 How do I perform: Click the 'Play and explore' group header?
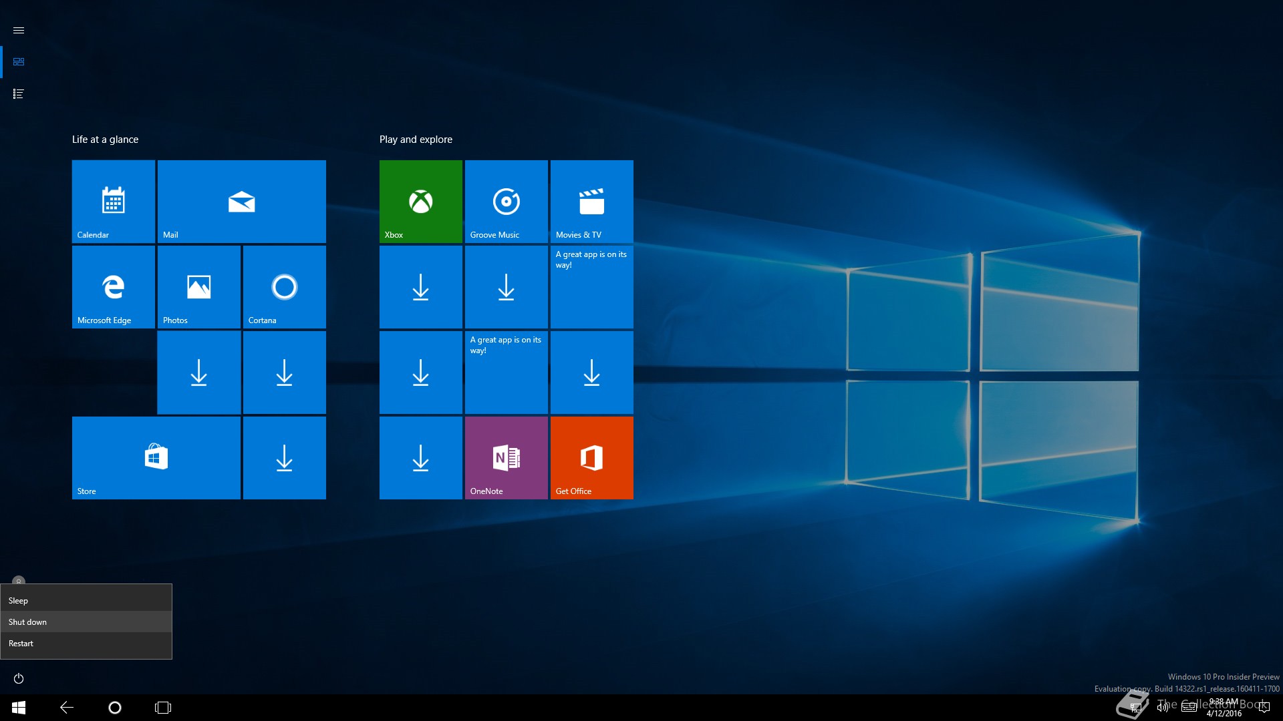point(416,140)
